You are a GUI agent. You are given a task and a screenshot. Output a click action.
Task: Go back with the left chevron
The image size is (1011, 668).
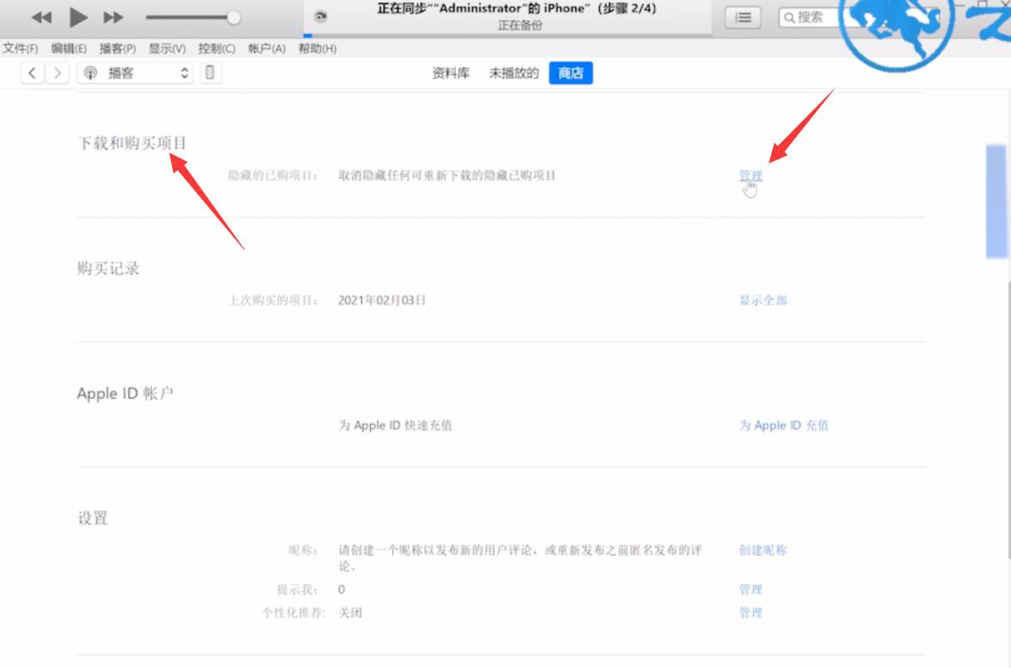coord(33,73)
